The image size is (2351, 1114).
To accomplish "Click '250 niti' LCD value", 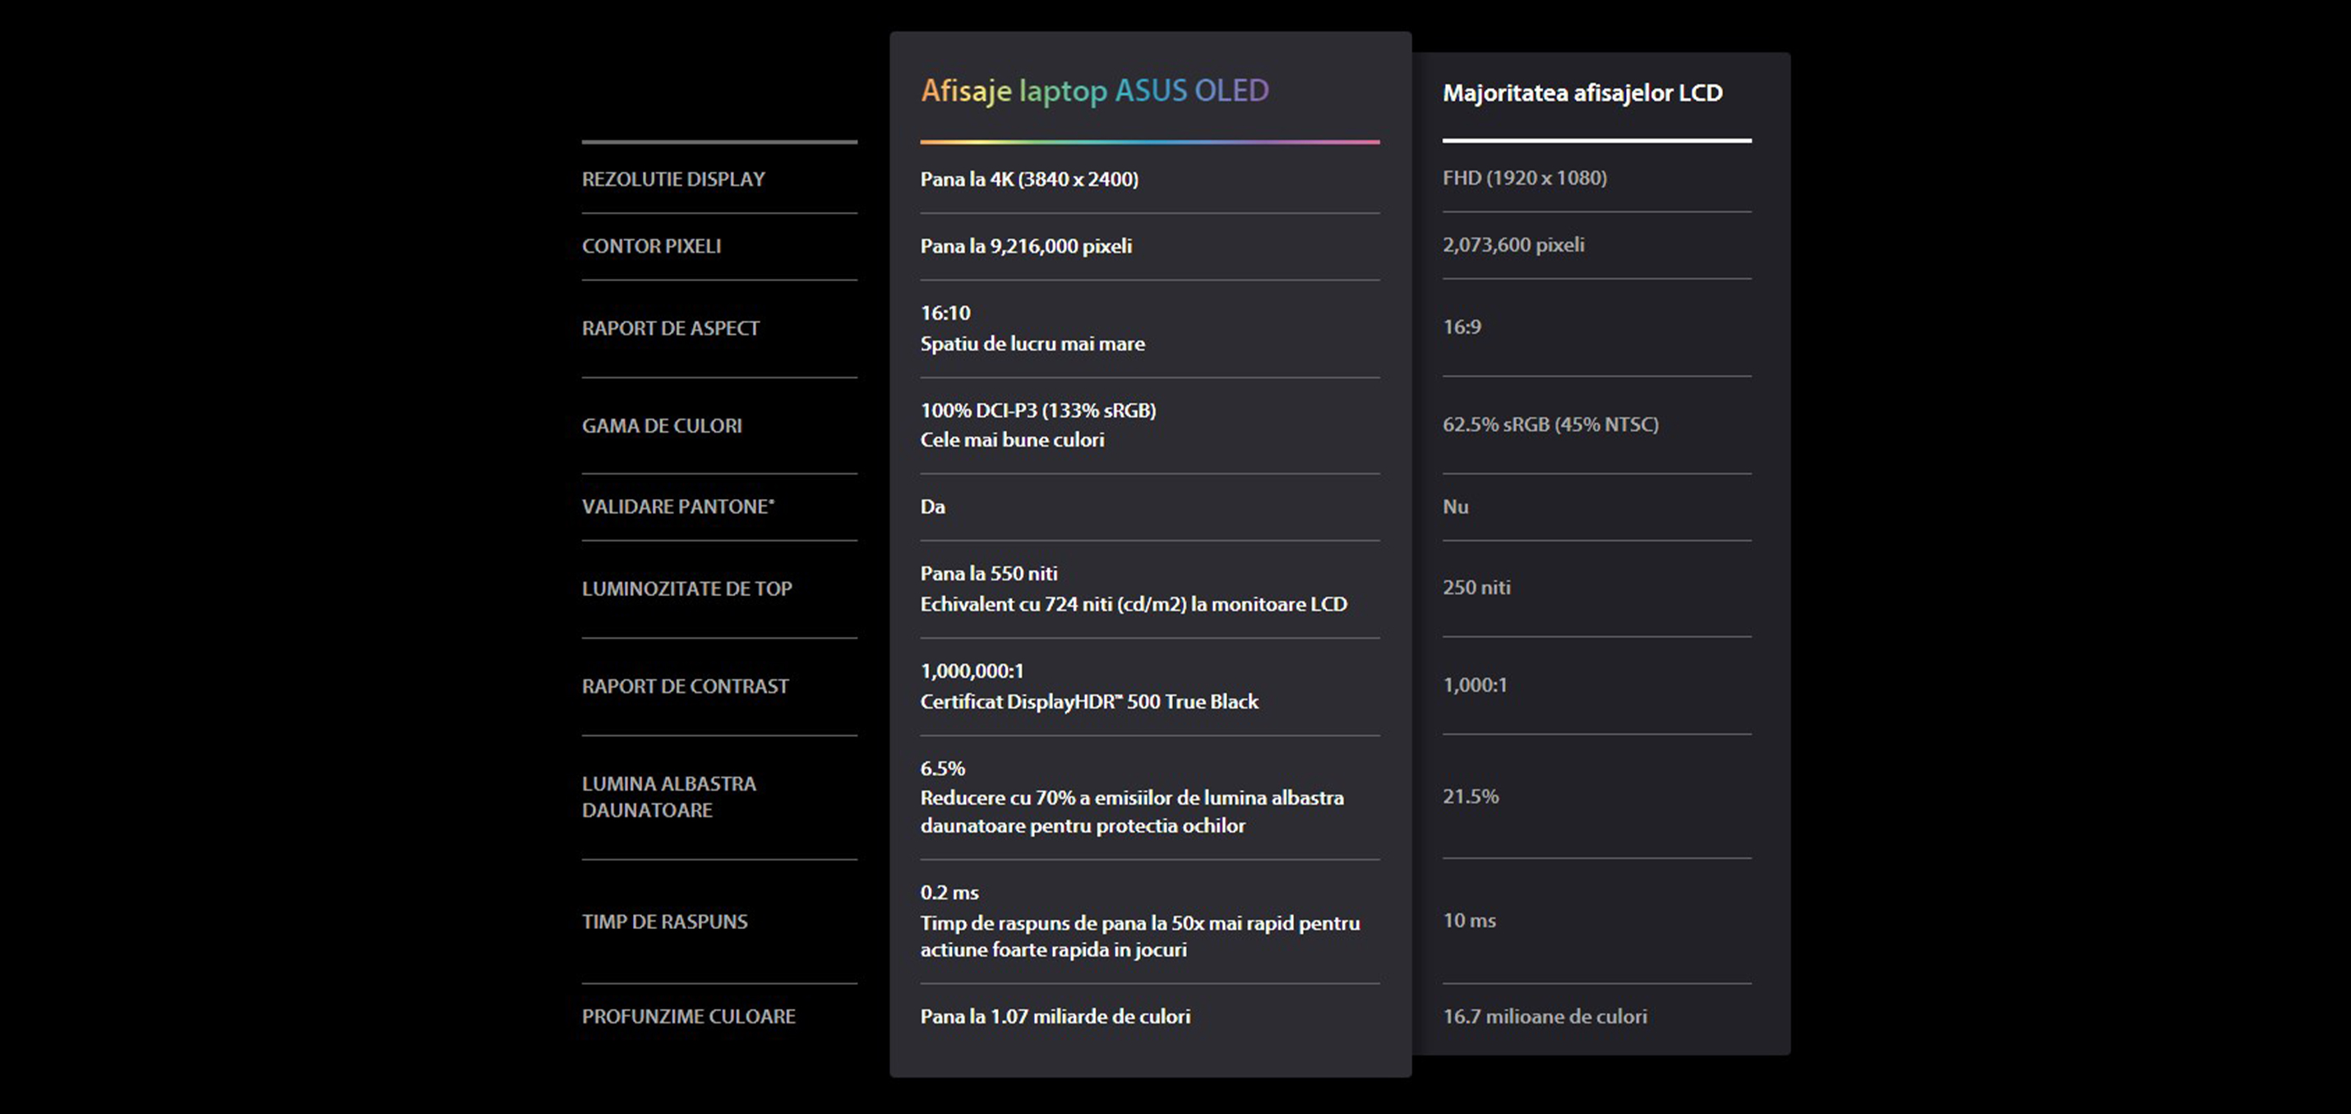I will click(x=1476, y=587).
